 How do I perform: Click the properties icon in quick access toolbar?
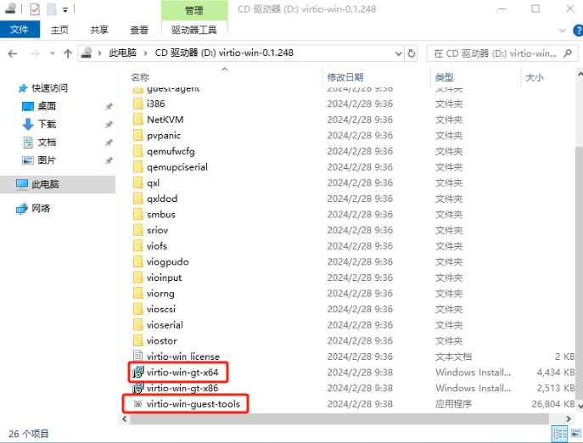pyautogui.click(x=35, y=10)
